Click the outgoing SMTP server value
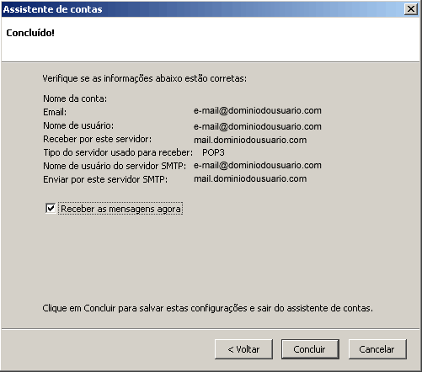This screenshot has height=372, width=422. click(x=250, y=178)
